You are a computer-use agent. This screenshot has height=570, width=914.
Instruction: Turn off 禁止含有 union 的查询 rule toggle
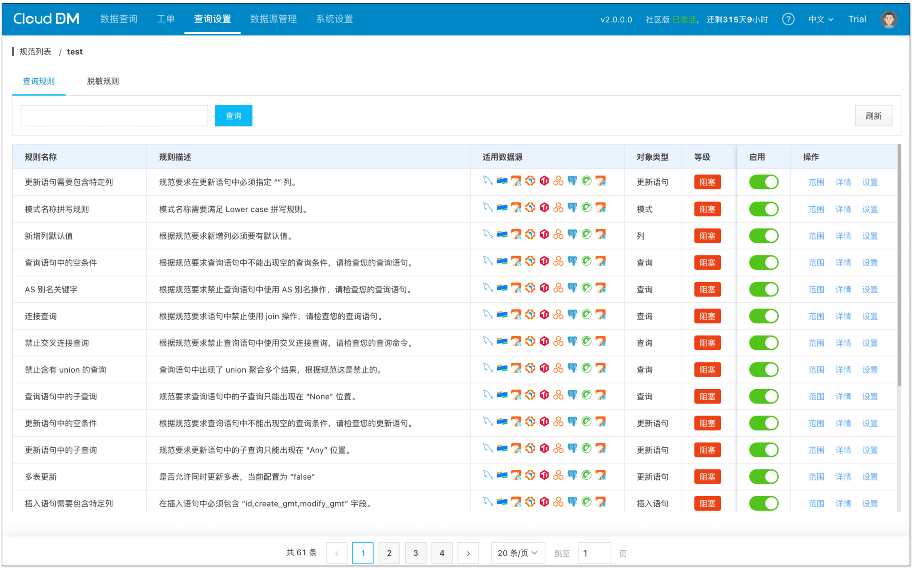pyautogui.click(x=763, y=370)
